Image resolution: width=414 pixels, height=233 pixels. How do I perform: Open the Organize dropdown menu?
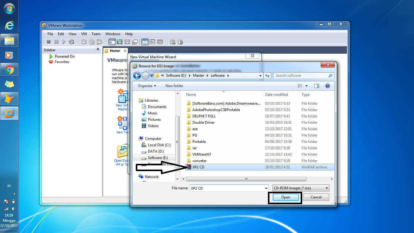pos(147,86)
